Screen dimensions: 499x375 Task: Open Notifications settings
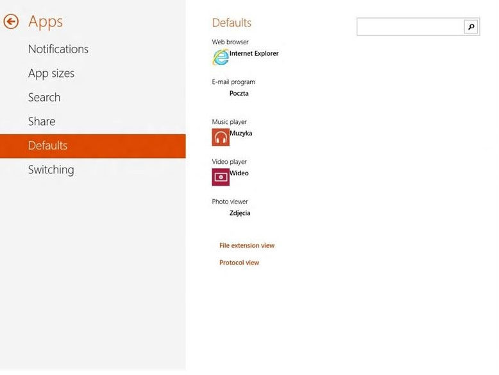click(x=58, y=49)
